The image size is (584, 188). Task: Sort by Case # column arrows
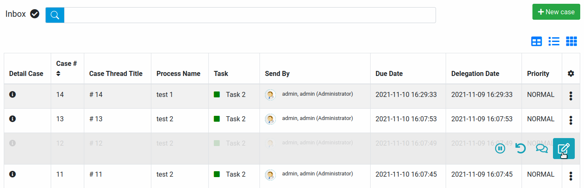pyautogui.click(x=58, y=73)
